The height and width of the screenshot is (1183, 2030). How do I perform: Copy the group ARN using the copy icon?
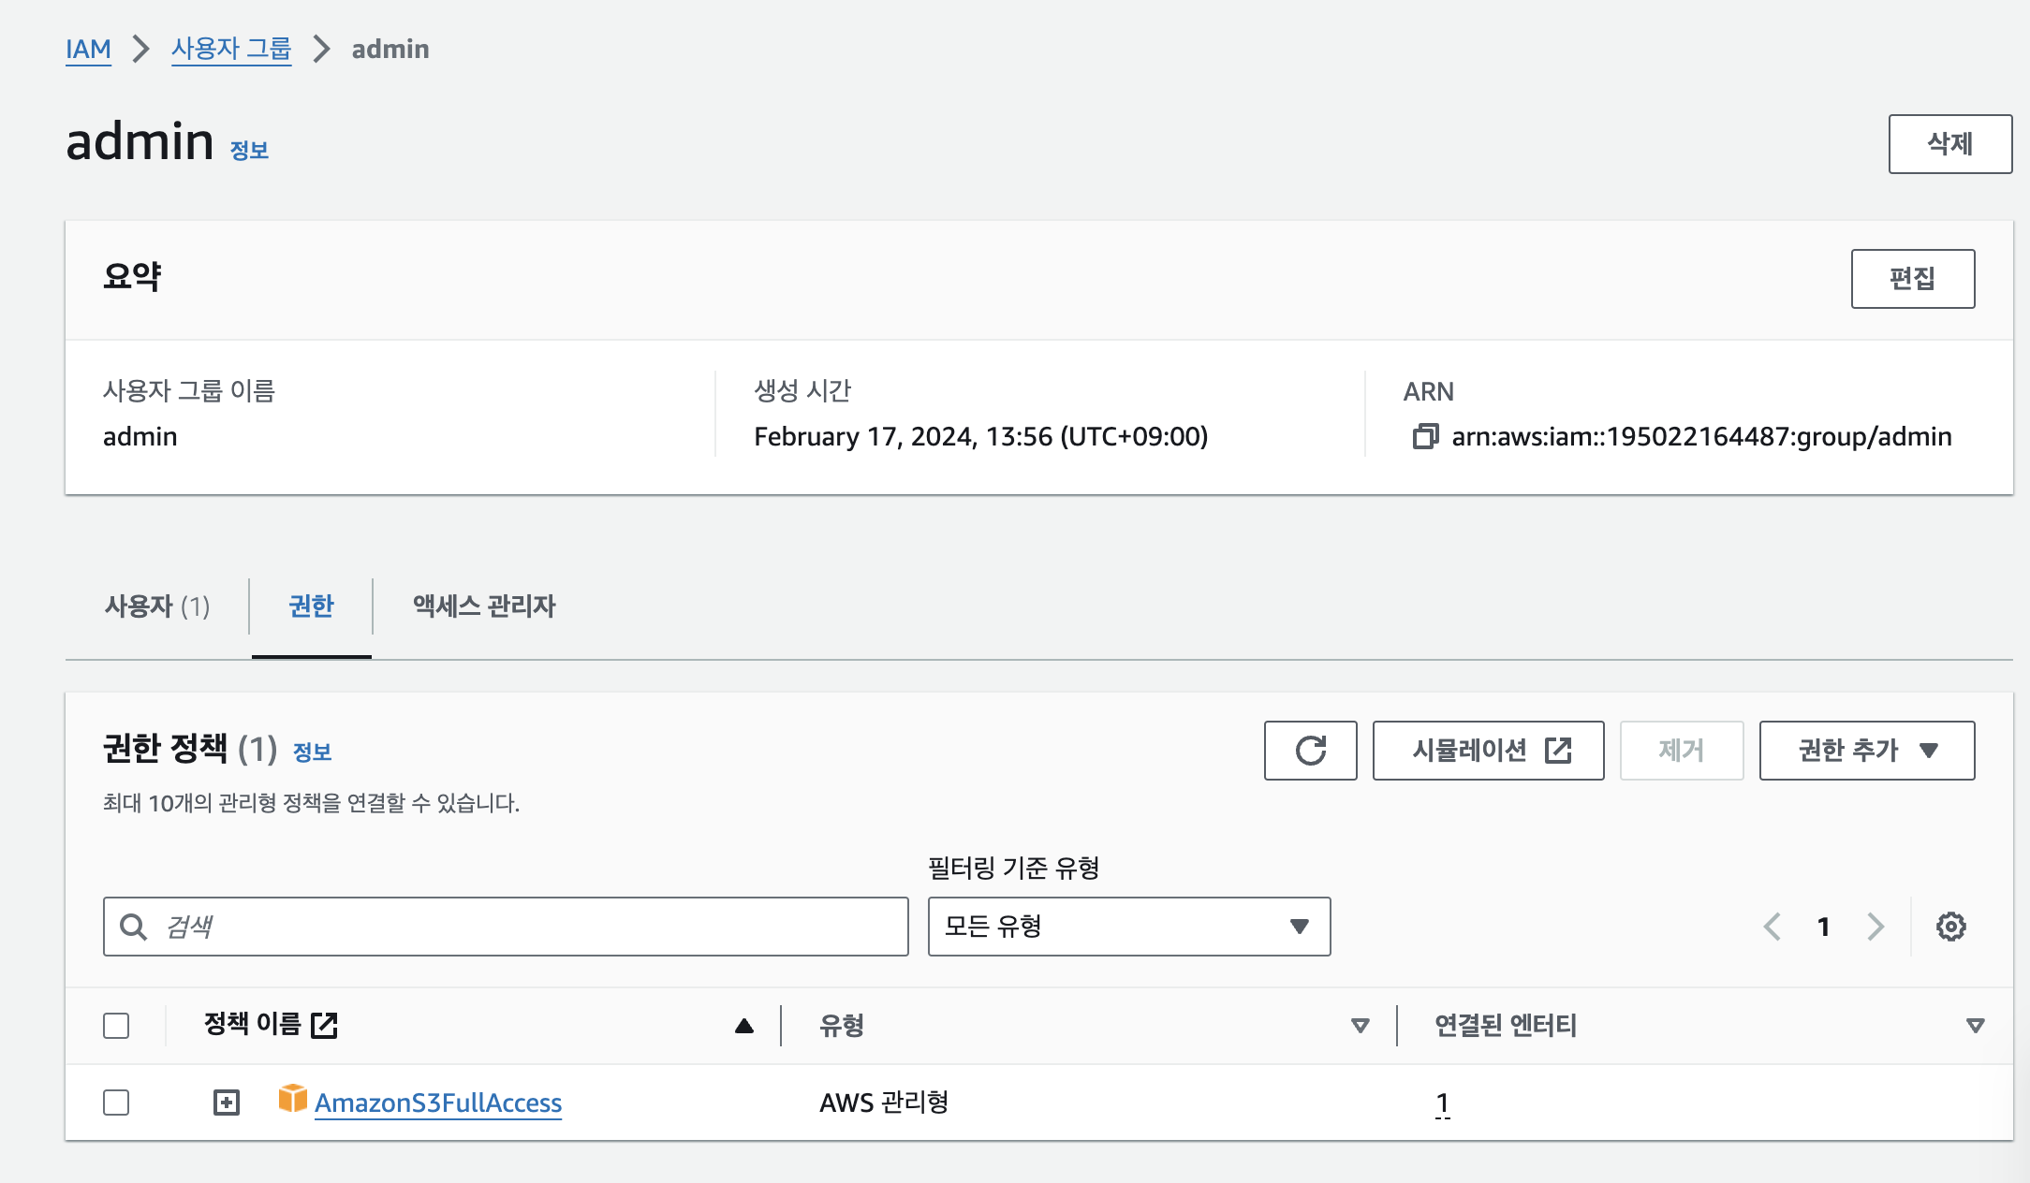click(1426, 437)
